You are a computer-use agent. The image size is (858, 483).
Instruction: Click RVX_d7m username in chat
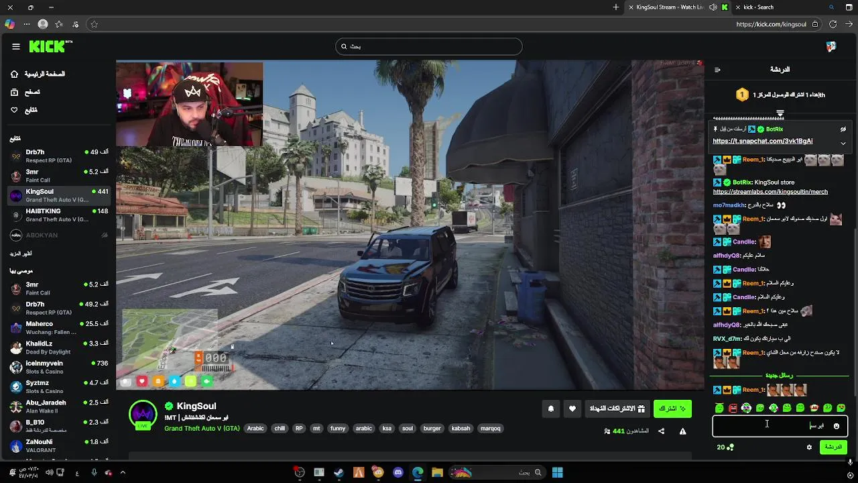727,339
